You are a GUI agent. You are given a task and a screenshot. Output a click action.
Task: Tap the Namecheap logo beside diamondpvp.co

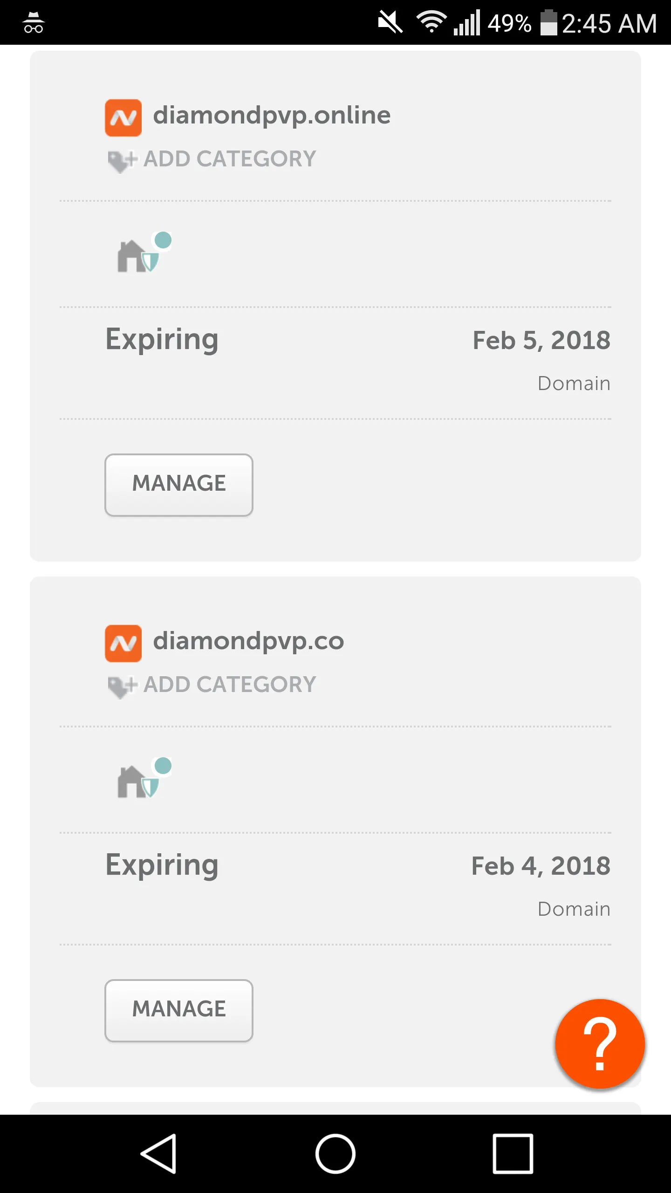(123, 643)
